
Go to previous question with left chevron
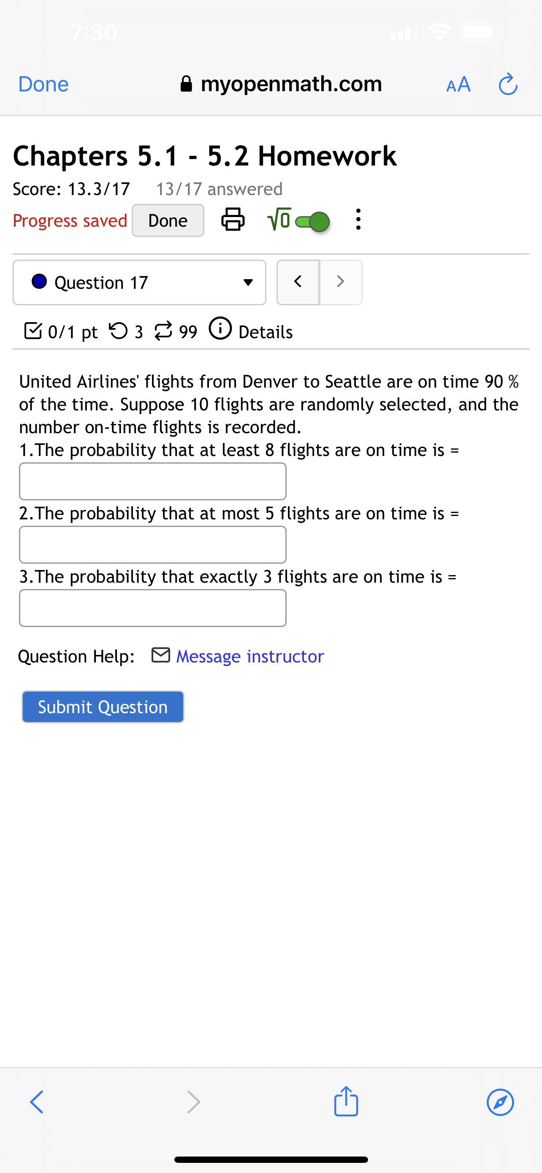(x=298, y=282)
